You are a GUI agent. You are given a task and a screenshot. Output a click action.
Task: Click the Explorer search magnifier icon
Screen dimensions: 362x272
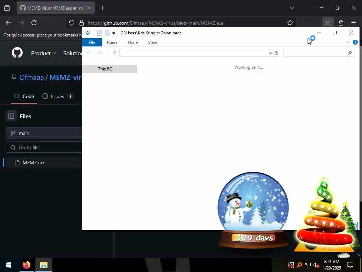click(350, 53)
